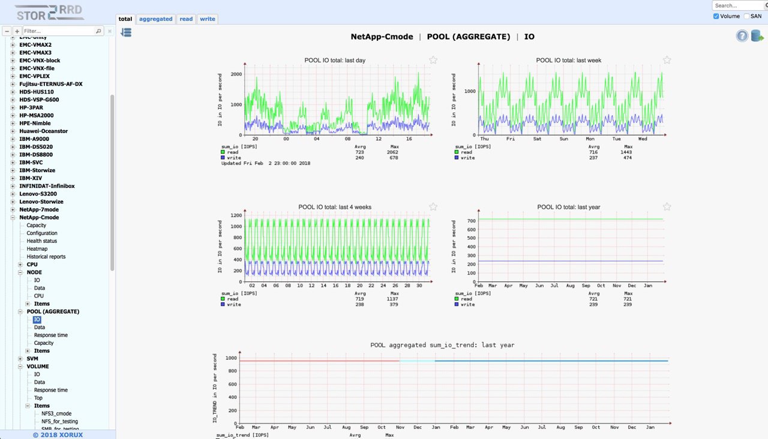Expand Items under POOL (AGGREGATE)
Viewport: 768px width, 439px height.
28,351
